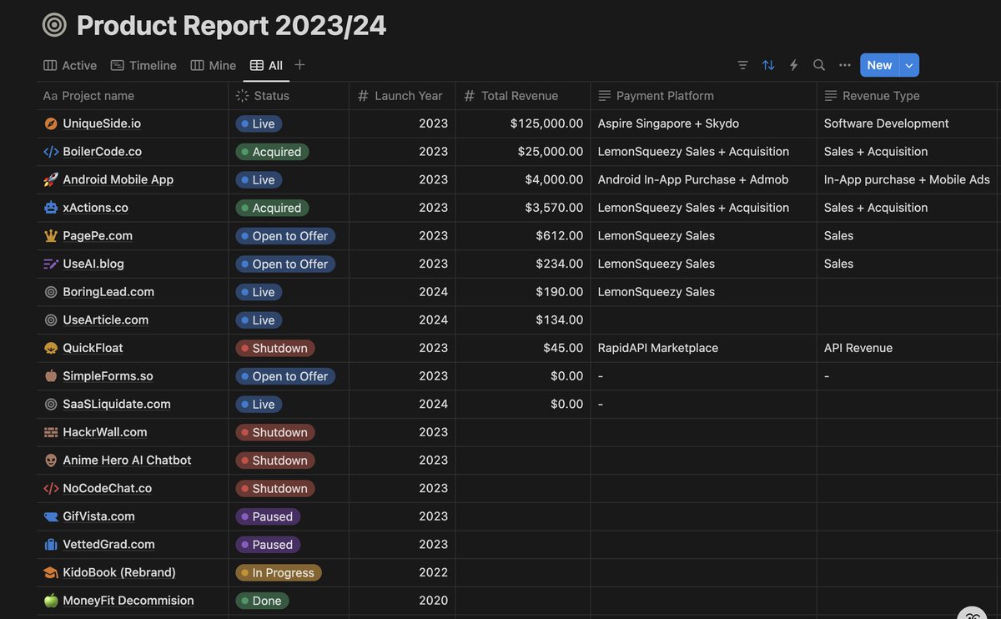Open the Launch Year column header
Image resolution: width=1001 pixels, height=619 pixels.
pyautogui.click(x=402, y=96)
